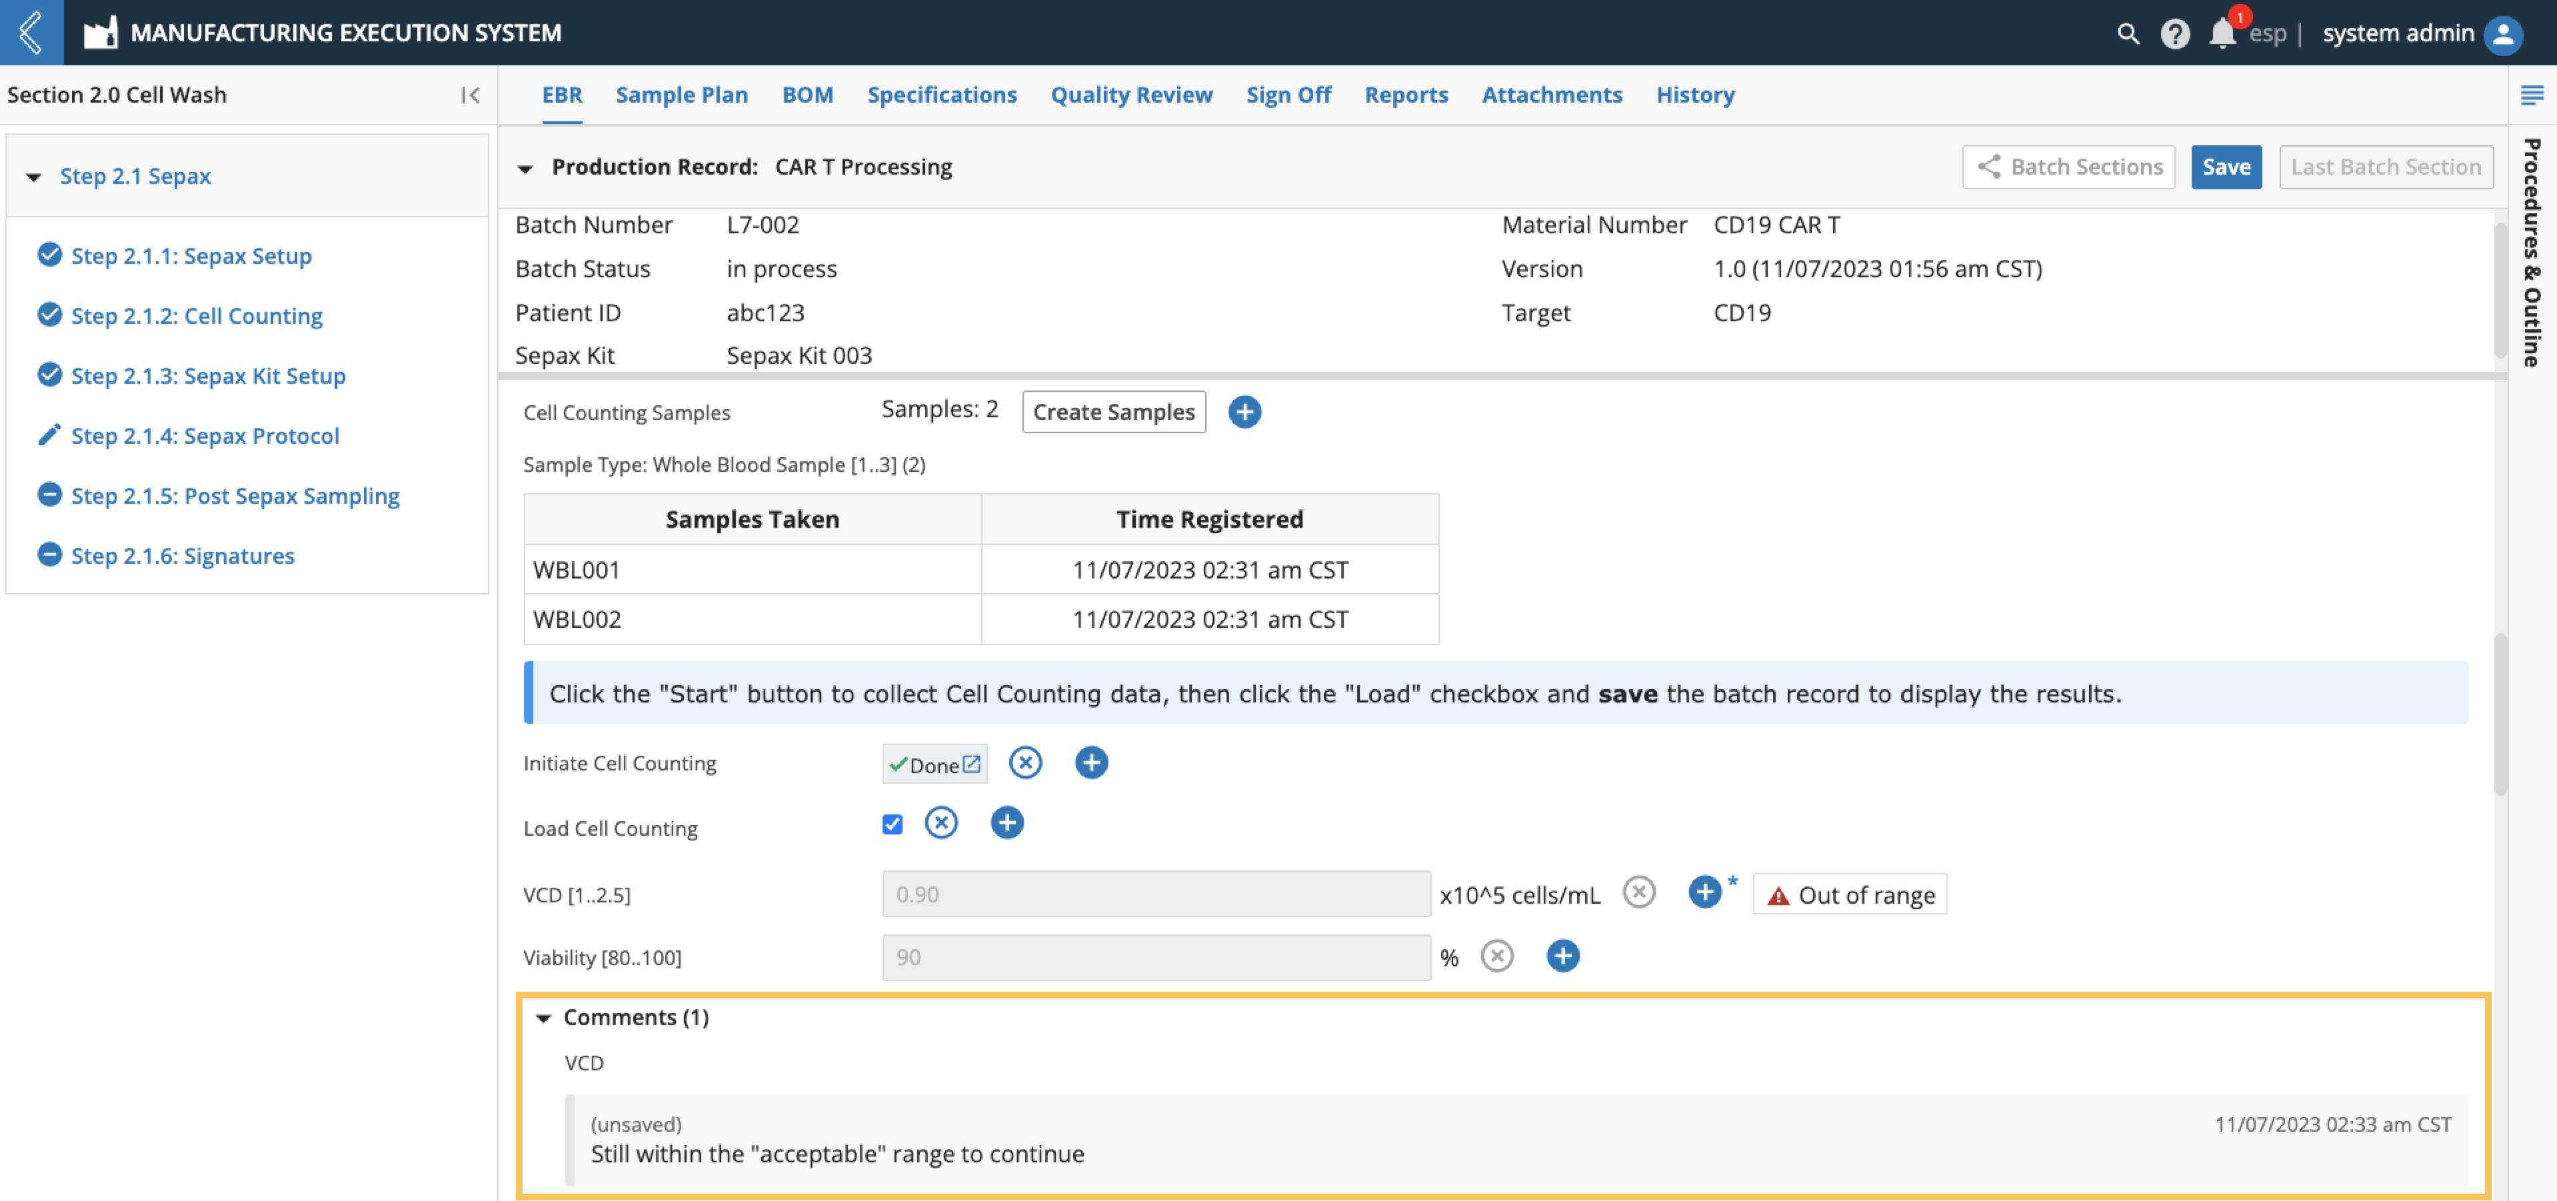Toggle the Load Cell Counting checkbox

[893, 824]
